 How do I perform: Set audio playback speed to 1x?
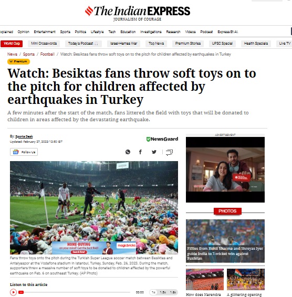coord(153,292)
